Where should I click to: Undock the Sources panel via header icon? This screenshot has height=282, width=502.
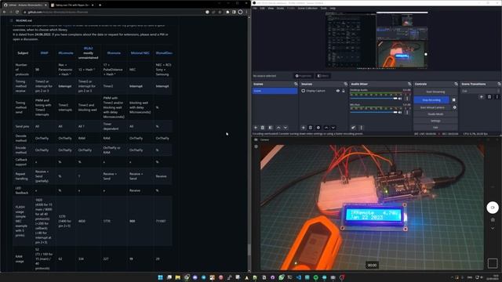tap(345, 84)
